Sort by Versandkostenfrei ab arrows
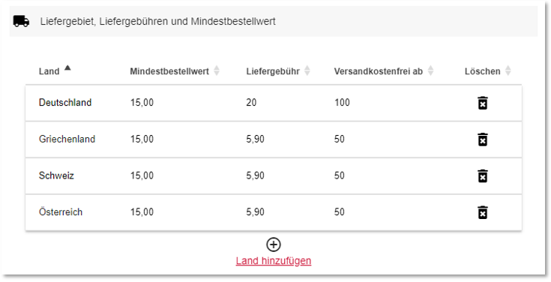Screen dimensions: 551x282 pyautogui.click(x=430, y=70)
